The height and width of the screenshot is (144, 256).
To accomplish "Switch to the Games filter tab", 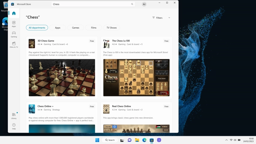I will (x=76, y=28).
